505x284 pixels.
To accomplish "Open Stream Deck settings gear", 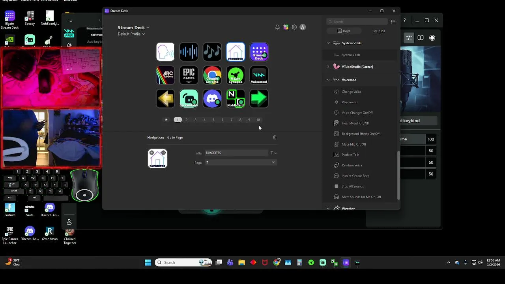I will [294, 27].
